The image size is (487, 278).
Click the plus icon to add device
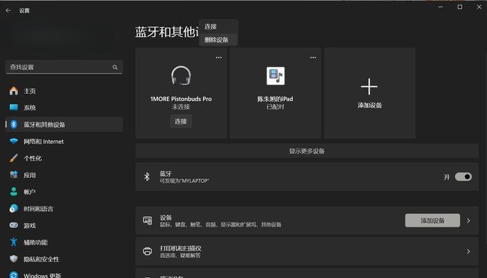pos(369,86)
